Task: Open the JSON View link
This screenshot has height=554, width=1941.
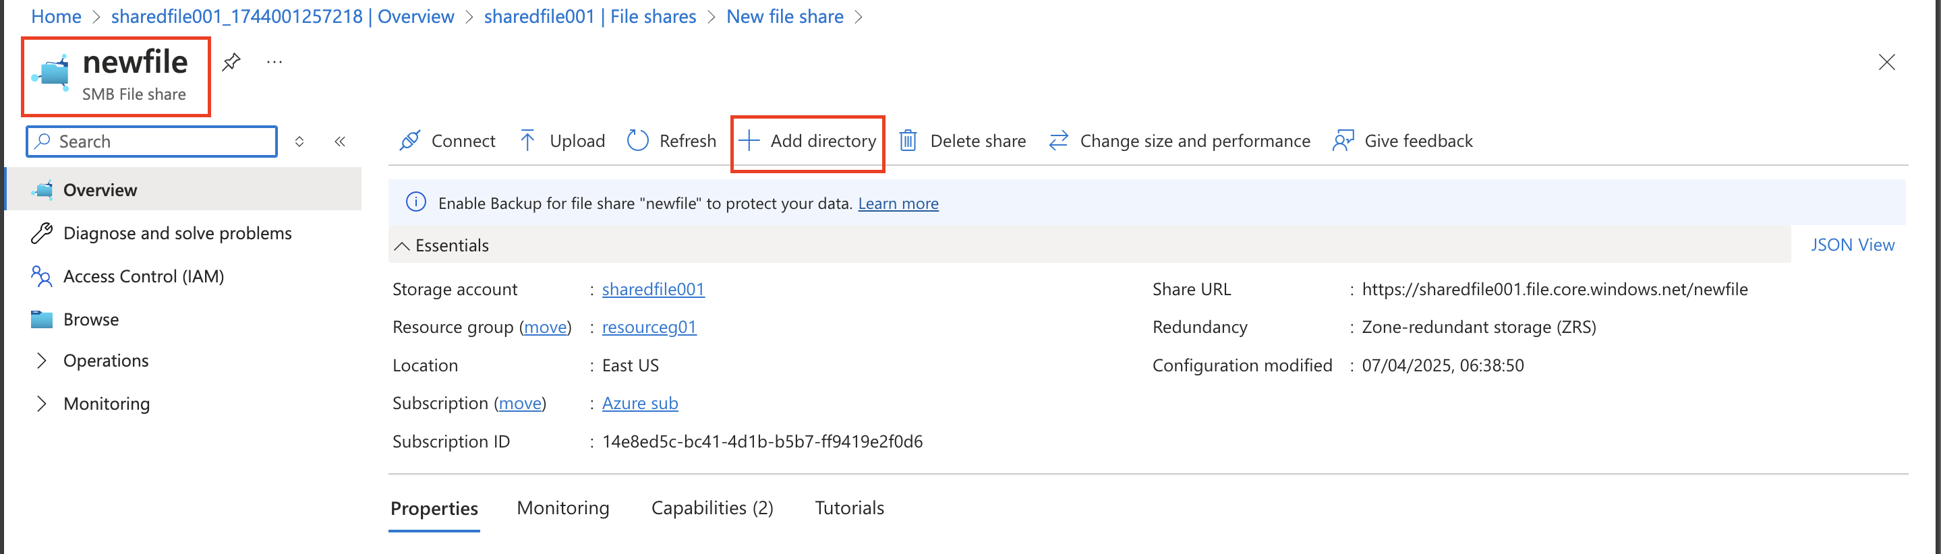Action: pos(1852,245)
